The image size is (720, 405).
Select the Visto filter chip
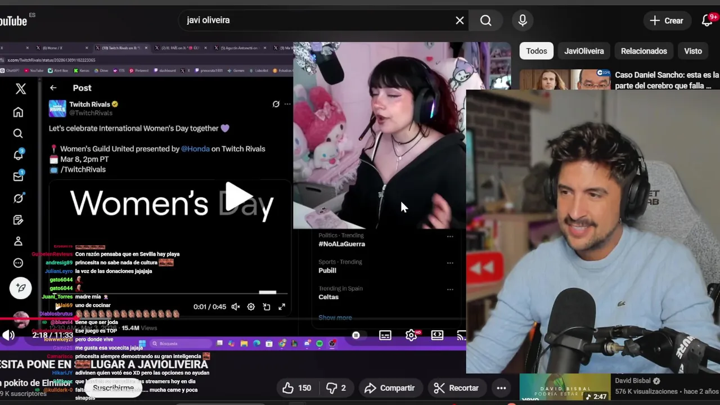[693, 51]
